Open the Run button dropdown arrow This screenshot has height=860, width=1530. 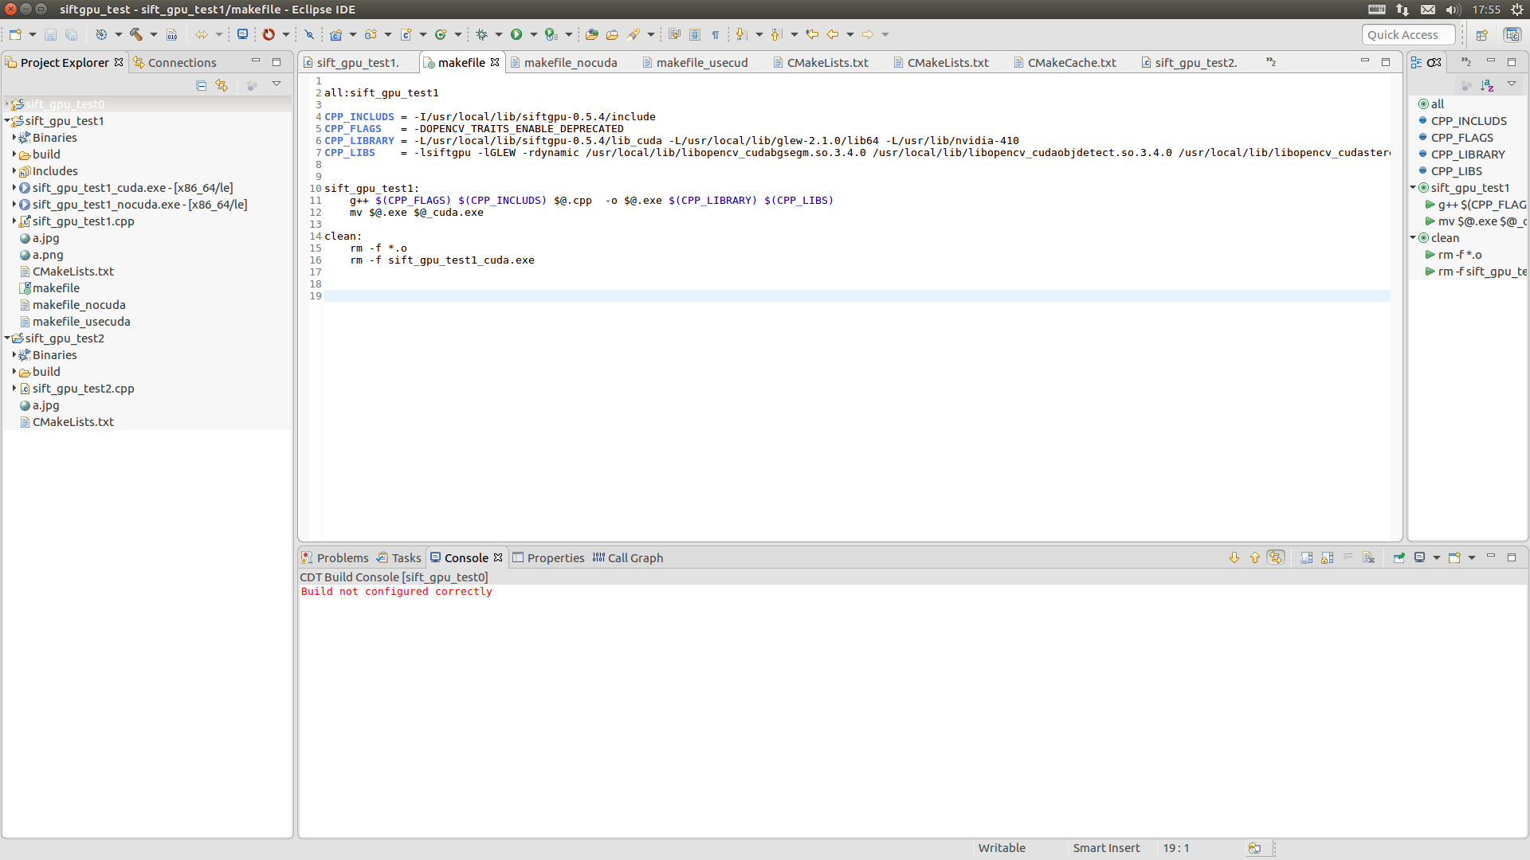[x=533, y=34]
